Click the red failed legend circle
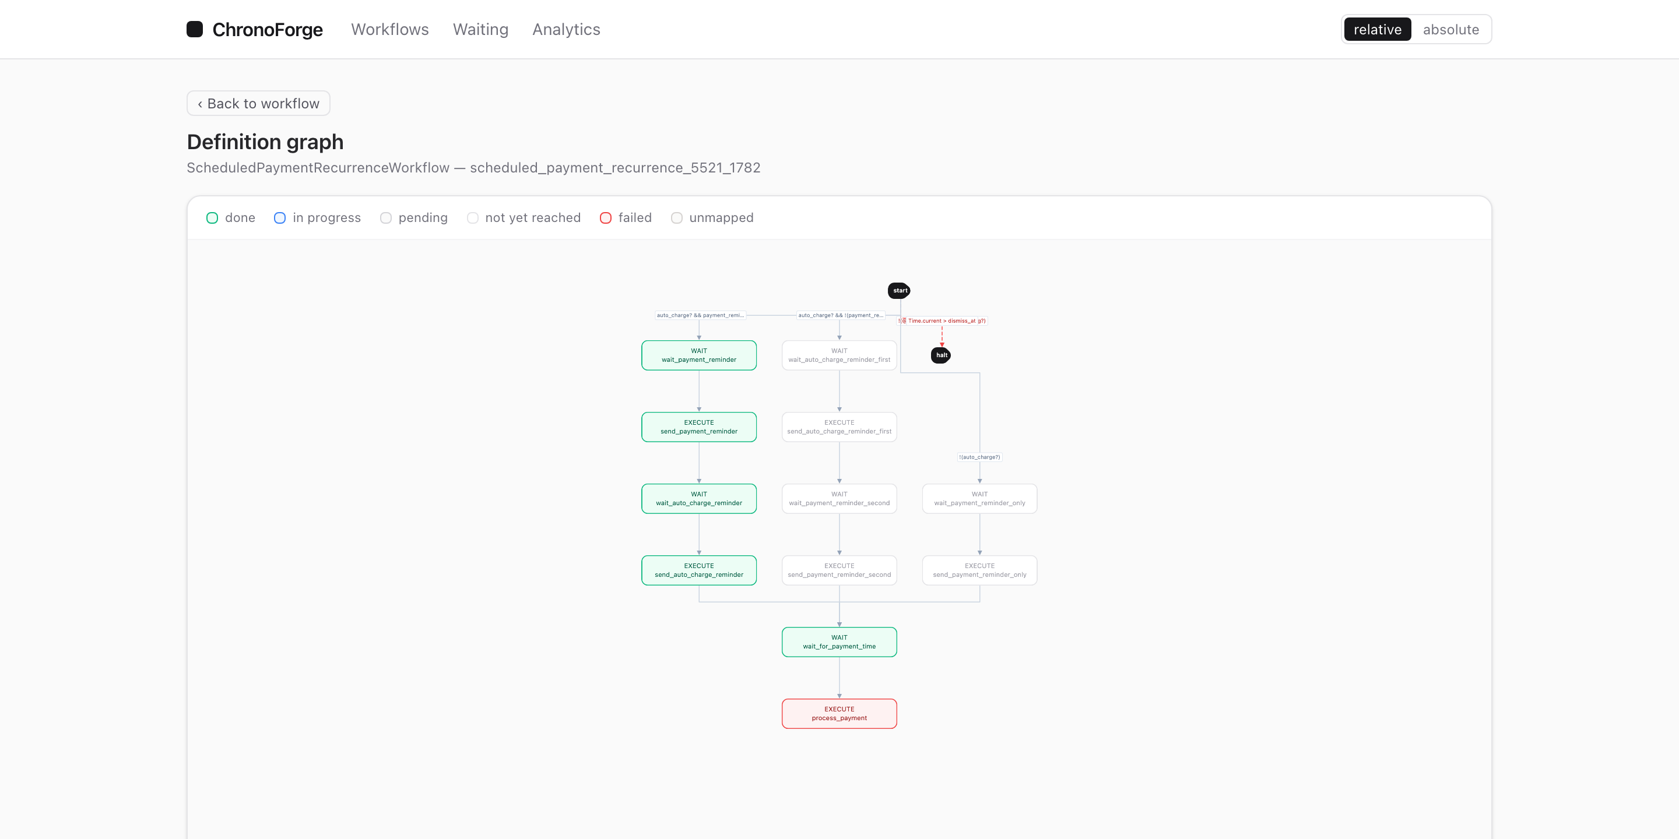1679x839 pixels. pyautogui.click(x=606, y=217)
